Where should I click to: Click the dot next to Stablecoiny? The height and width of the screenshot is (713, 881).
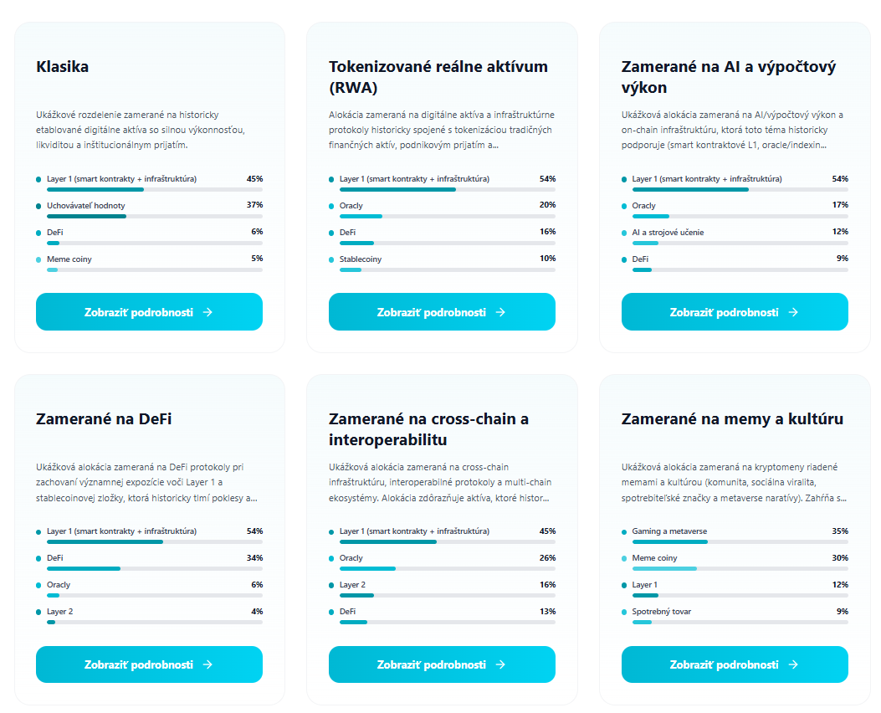coord(331,259)
